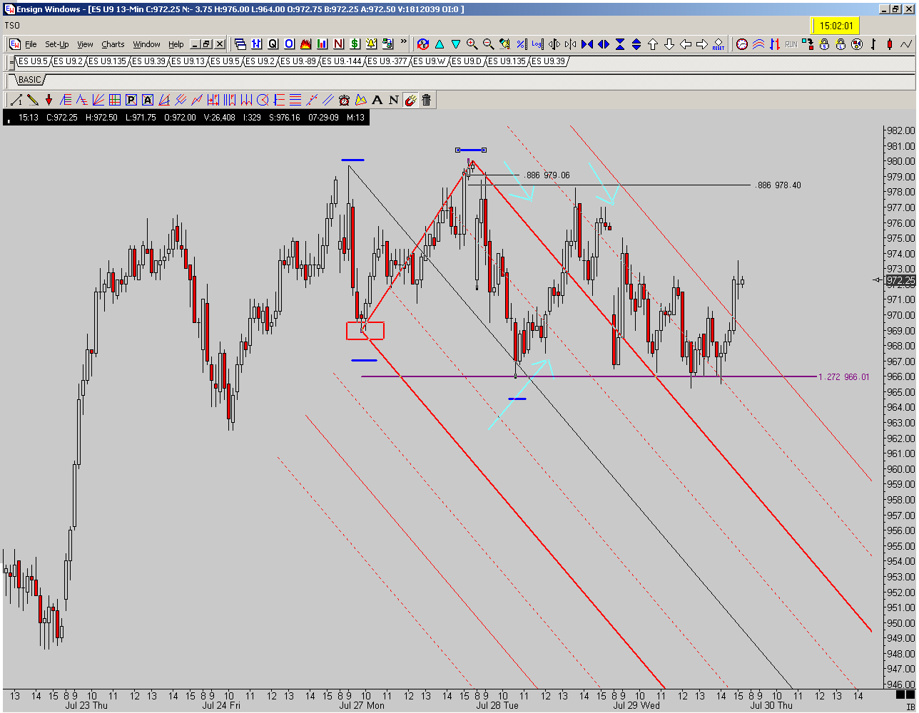The height and width of the screenshot is (713, 919).
Task: Click the zoom in magnifier icon
Action: coord(472,44)
